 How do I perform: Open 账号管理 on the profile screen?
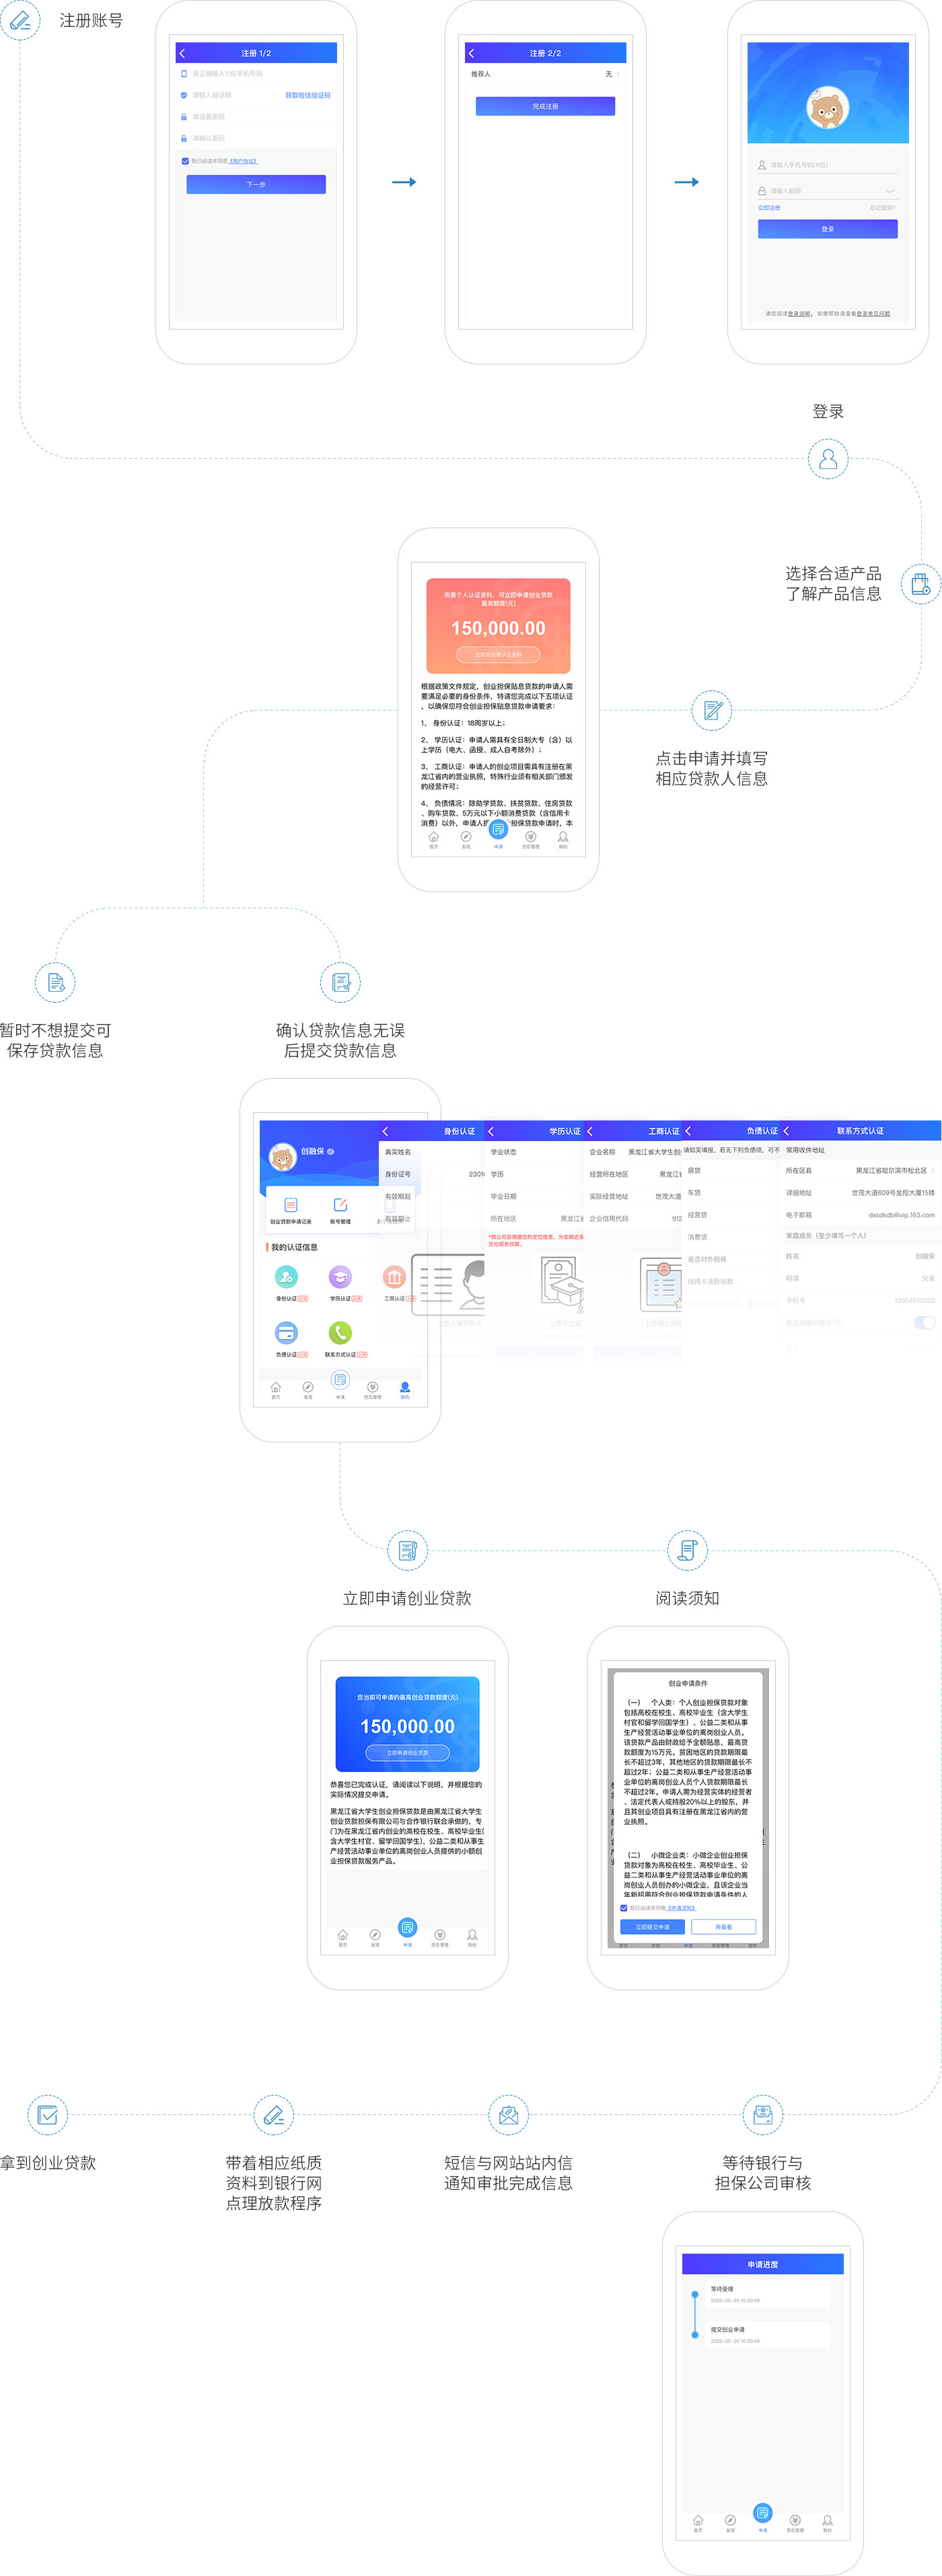coord(340,1210)
